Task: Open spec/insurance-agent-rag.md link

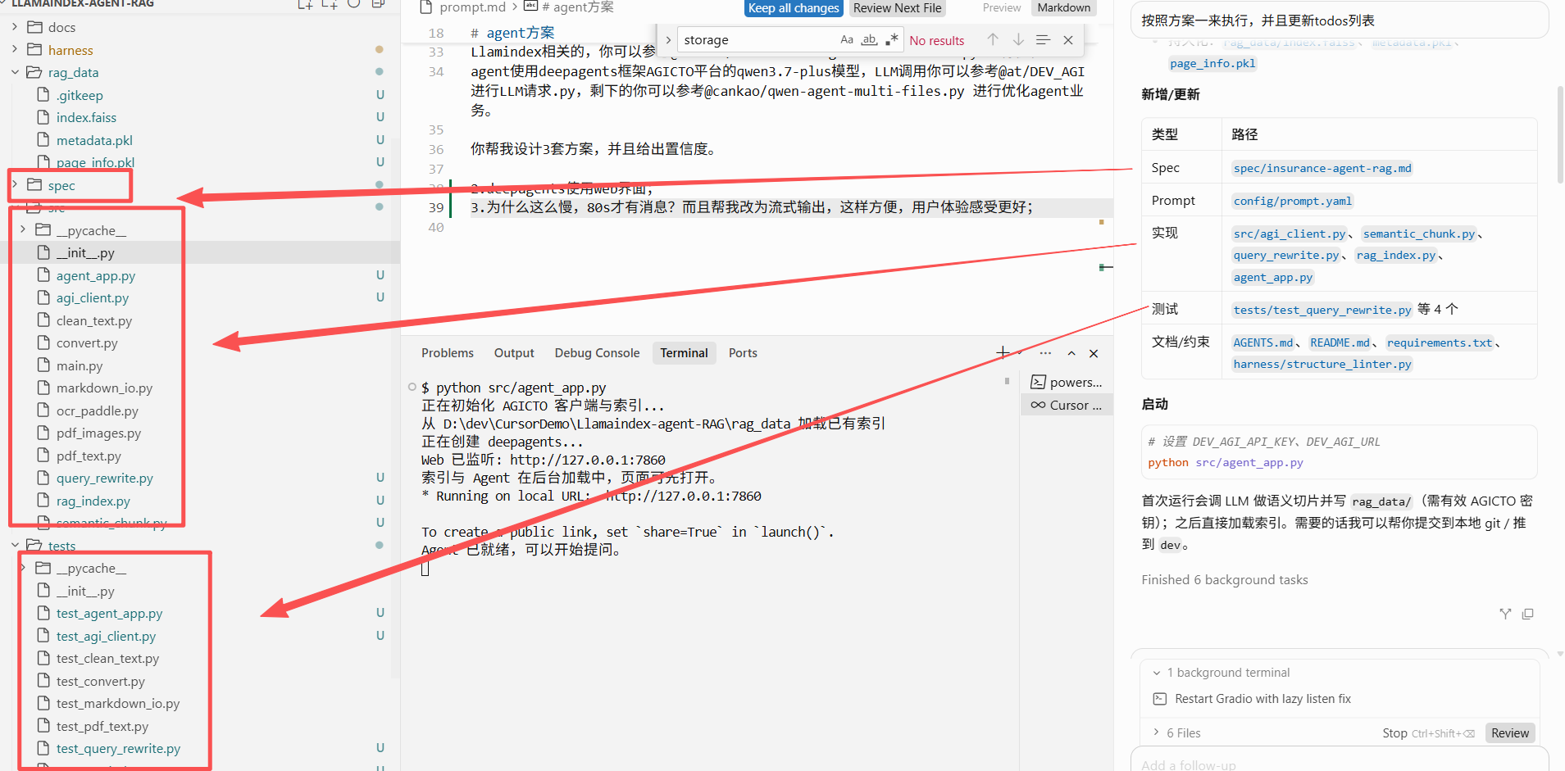Action: pos(1322,168)
